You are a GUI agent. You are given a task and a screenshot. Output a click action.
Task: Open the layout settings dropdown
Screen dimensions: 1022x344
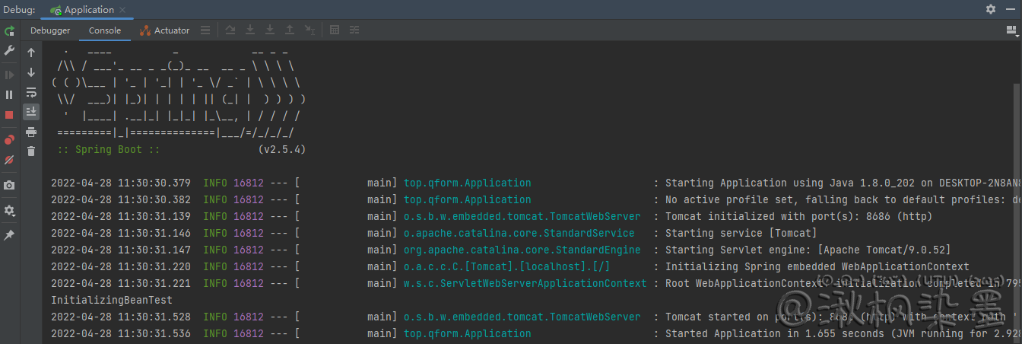(x=1011, y=30)
